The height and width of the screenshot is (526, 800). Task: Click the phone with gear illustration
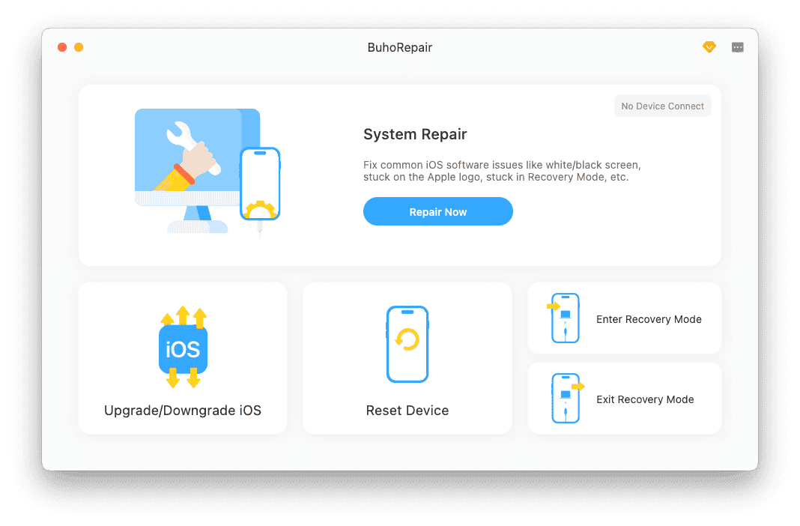tap(260, 184)
